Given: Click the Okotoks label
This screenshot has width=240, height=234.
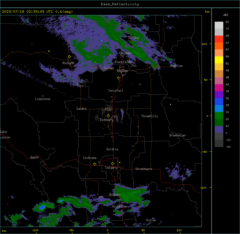Looking at the screenshot, I should 115,195.
